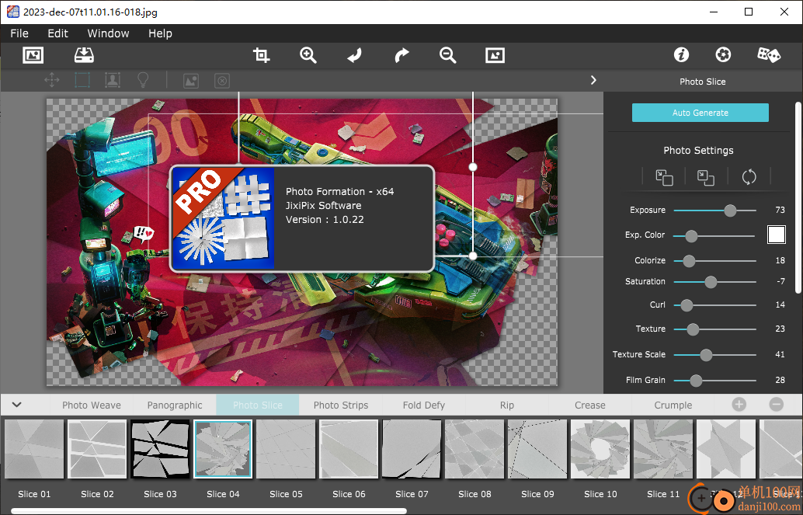Select the Slice 10 preset thumbnail
Viewport: 803px width, 515px height.
pos(600,449)
